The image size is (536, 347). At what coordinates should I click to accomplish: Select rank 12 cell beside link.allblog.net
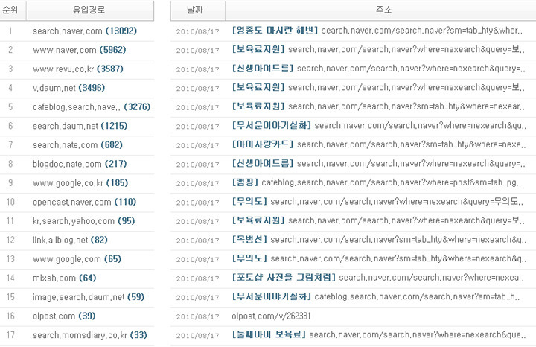(x=10, y=240)
